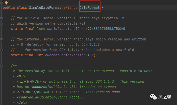Screen dimensions: 177x105
Task: Click the highlighted DateFormat class name
Action: pyautogui.click(x=90, y=8)
